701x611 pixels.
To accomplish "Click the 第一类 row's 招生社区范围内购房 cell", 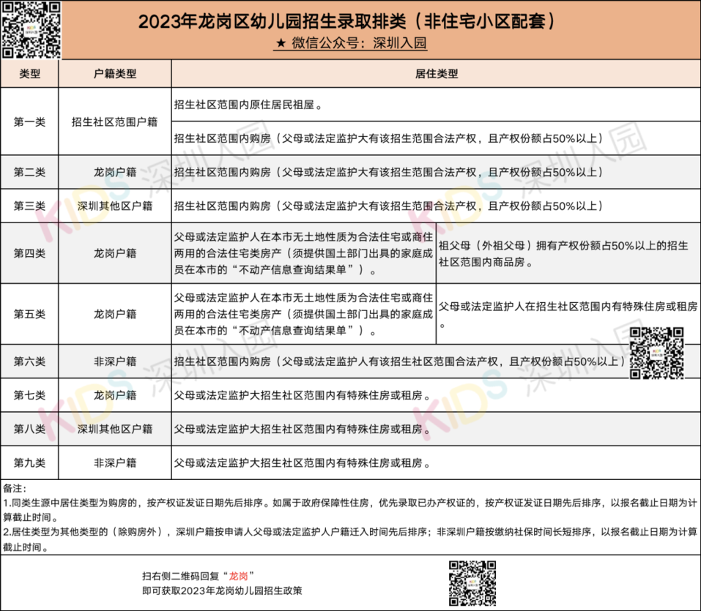I will click(x=437, y=138).
